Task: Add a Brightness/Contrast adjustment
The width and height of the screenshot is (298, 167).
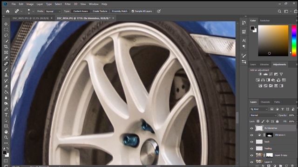Action: click(x=260, y=74)
